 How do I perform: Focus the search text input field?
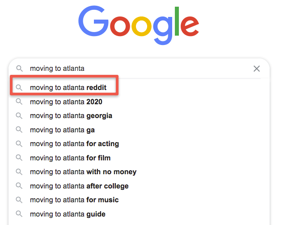tap(140, 69)
